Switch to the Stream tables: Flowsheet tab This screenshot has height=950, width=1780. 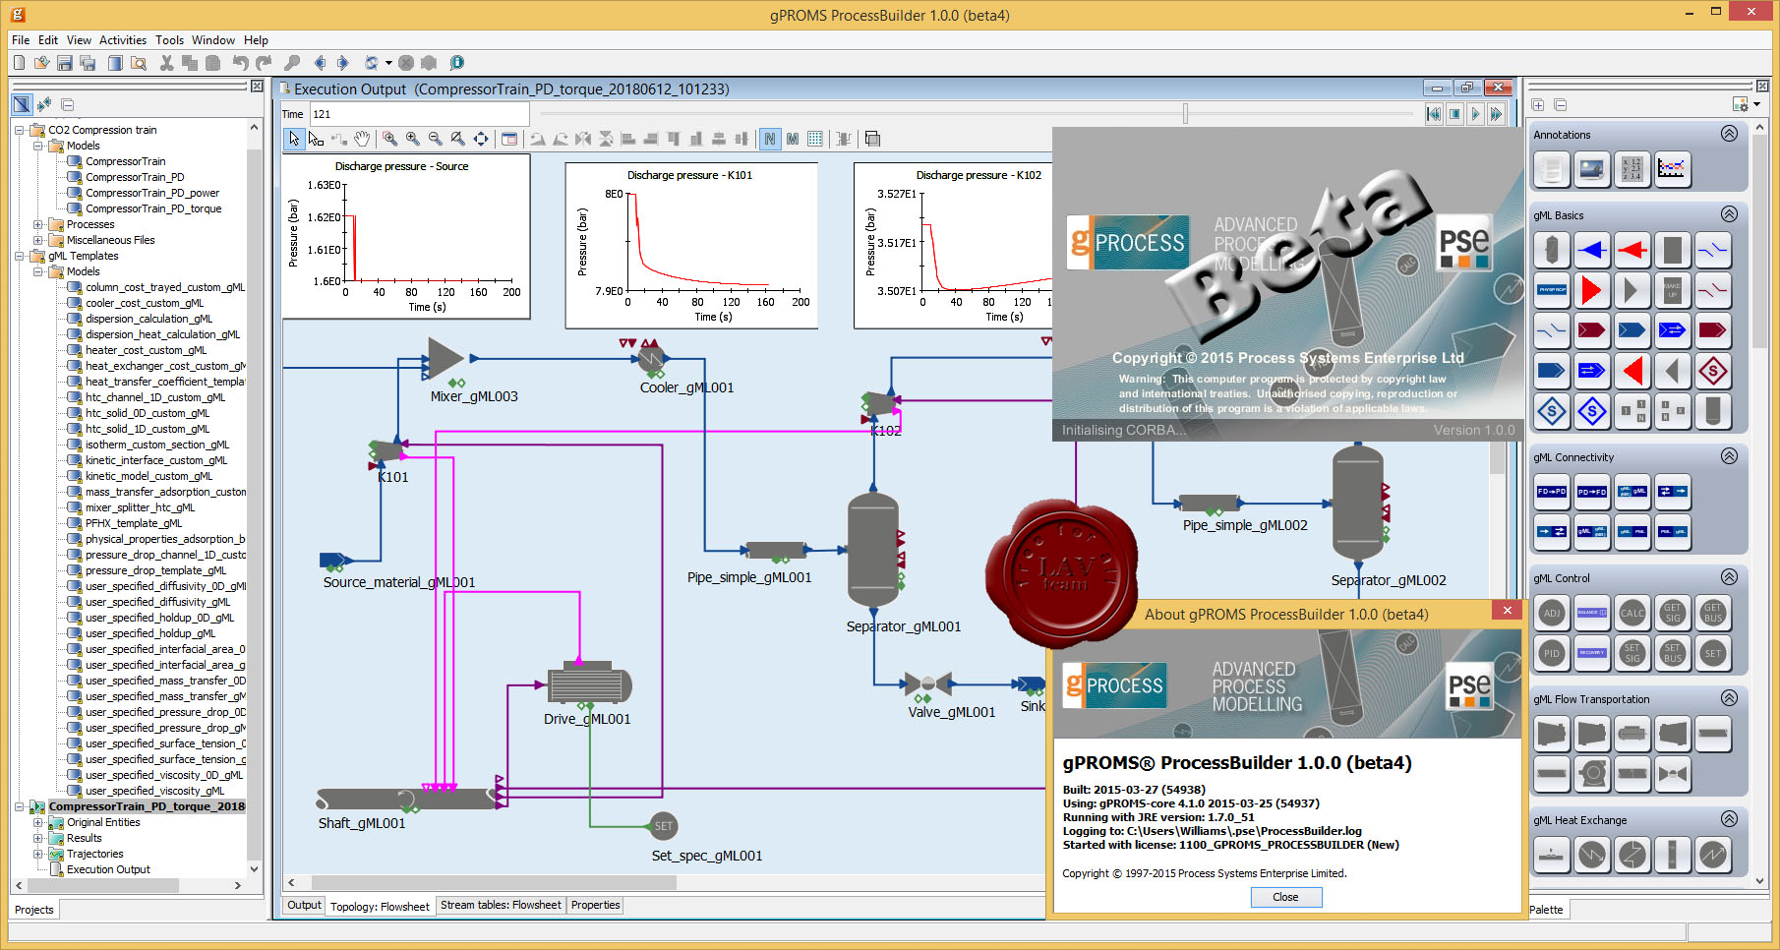click(501, 905)
